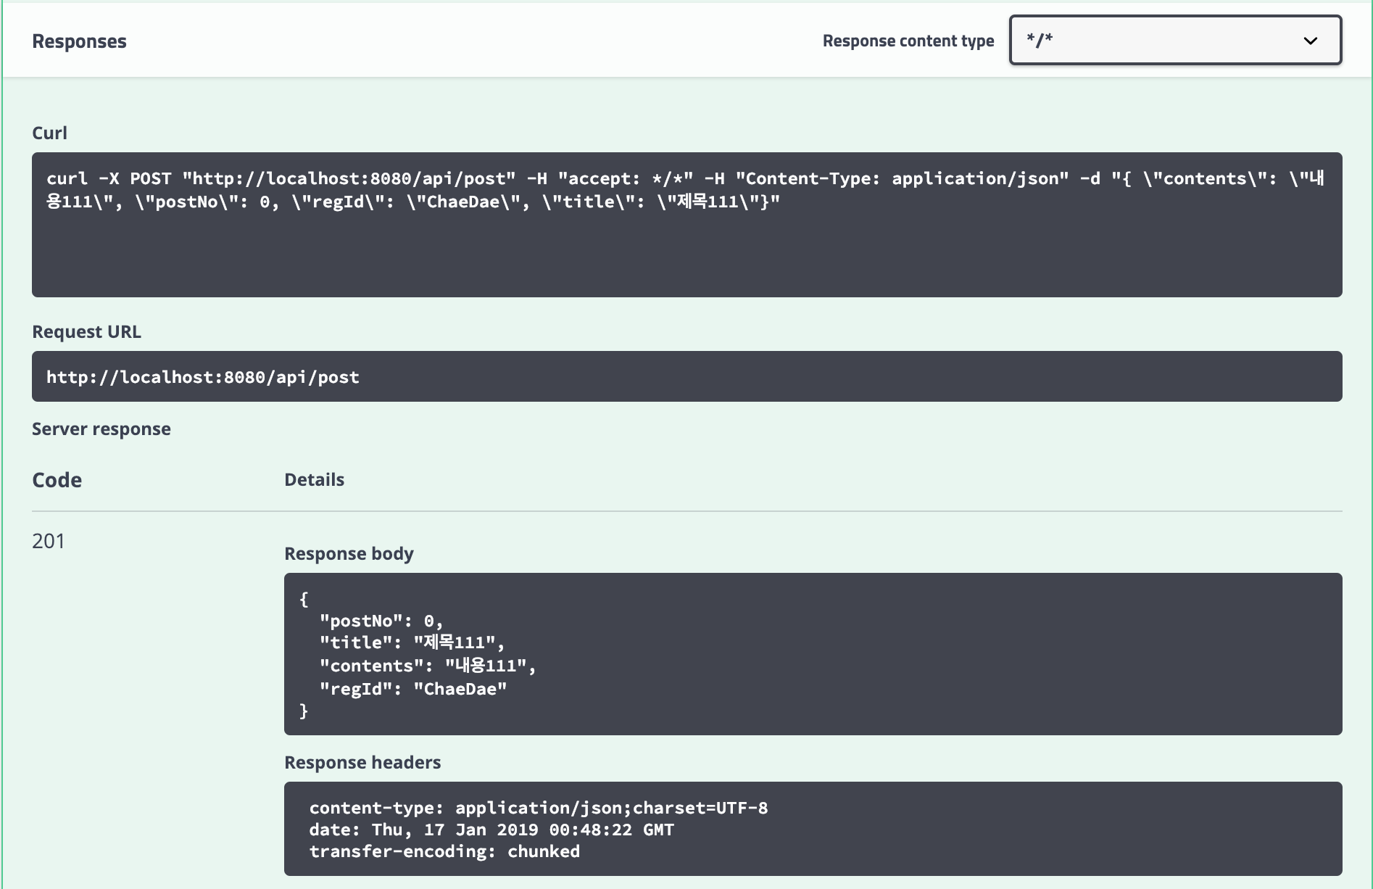
Task: Click the Server response heading
Action: (101, 429)
